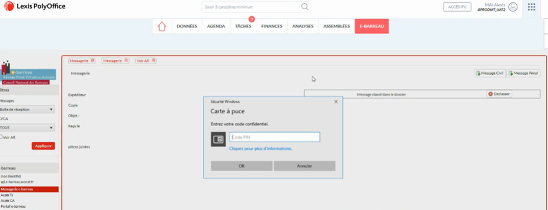Click Annuler in the dialog

tap(304, 166)
